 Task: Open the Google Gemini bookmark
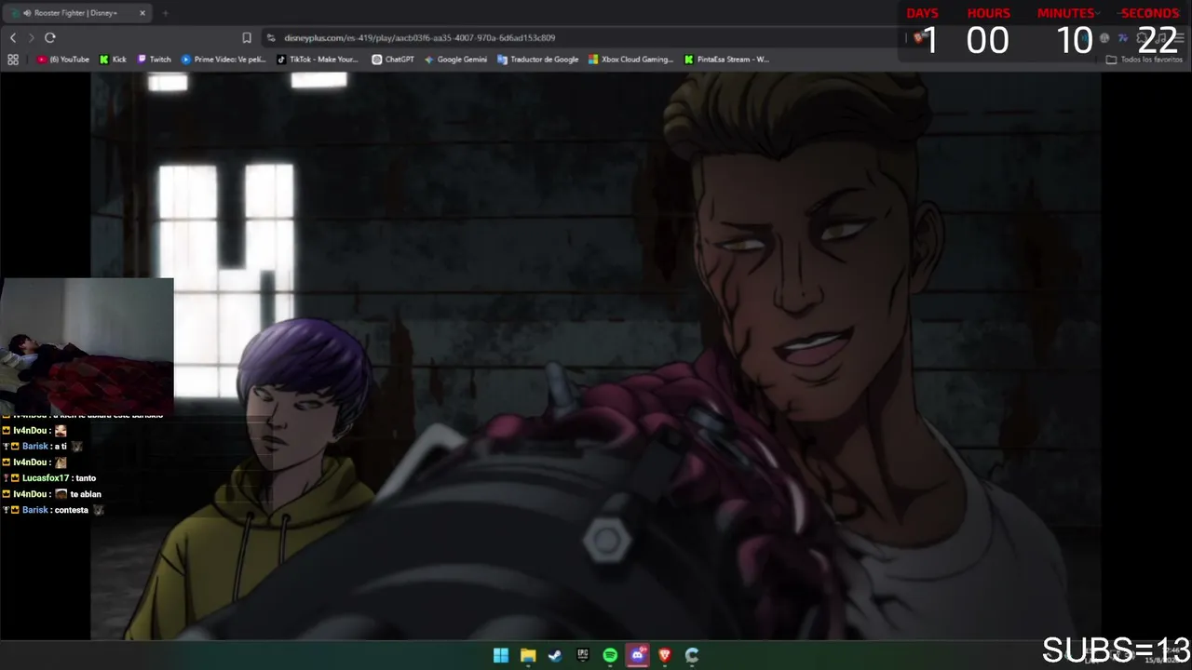pyautogui.click(x=455, y=59)
